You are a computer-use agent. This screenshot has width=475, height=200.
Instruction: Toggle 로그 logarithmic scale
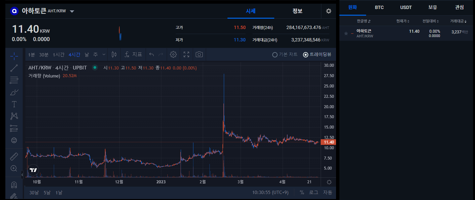click(x=314, y=192)
